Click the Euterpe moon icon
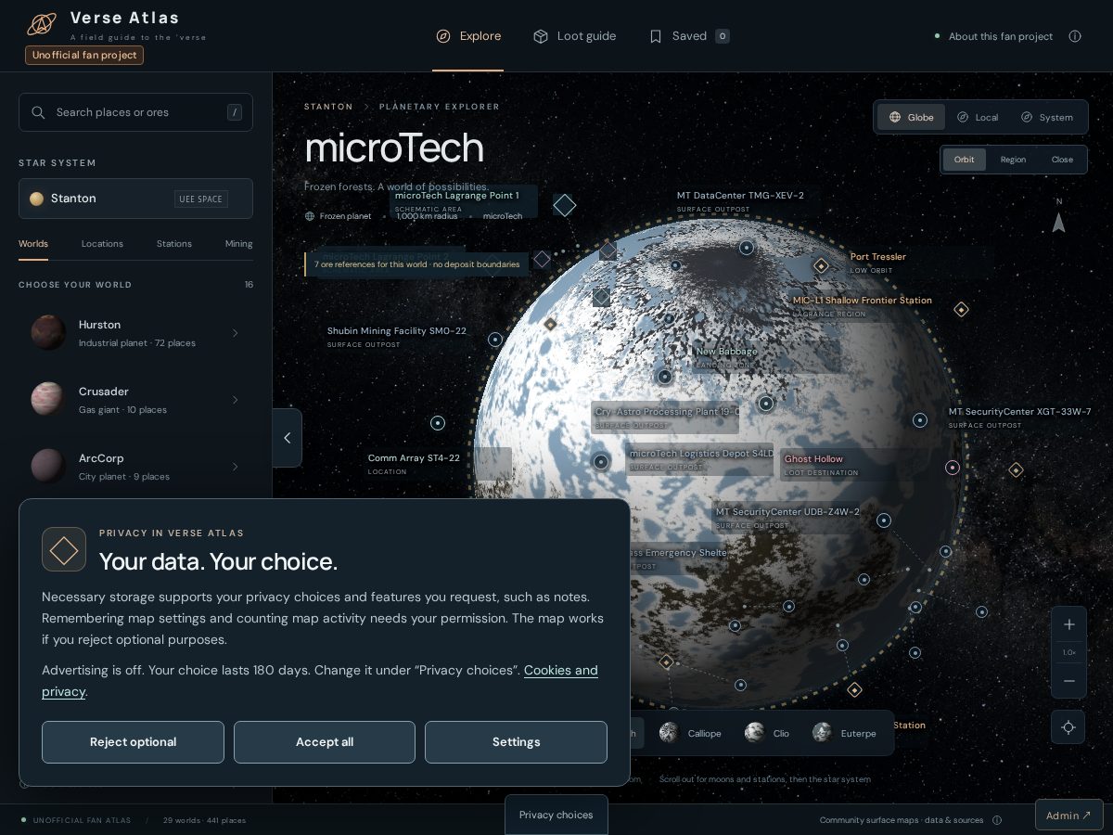 pos(822,733)
